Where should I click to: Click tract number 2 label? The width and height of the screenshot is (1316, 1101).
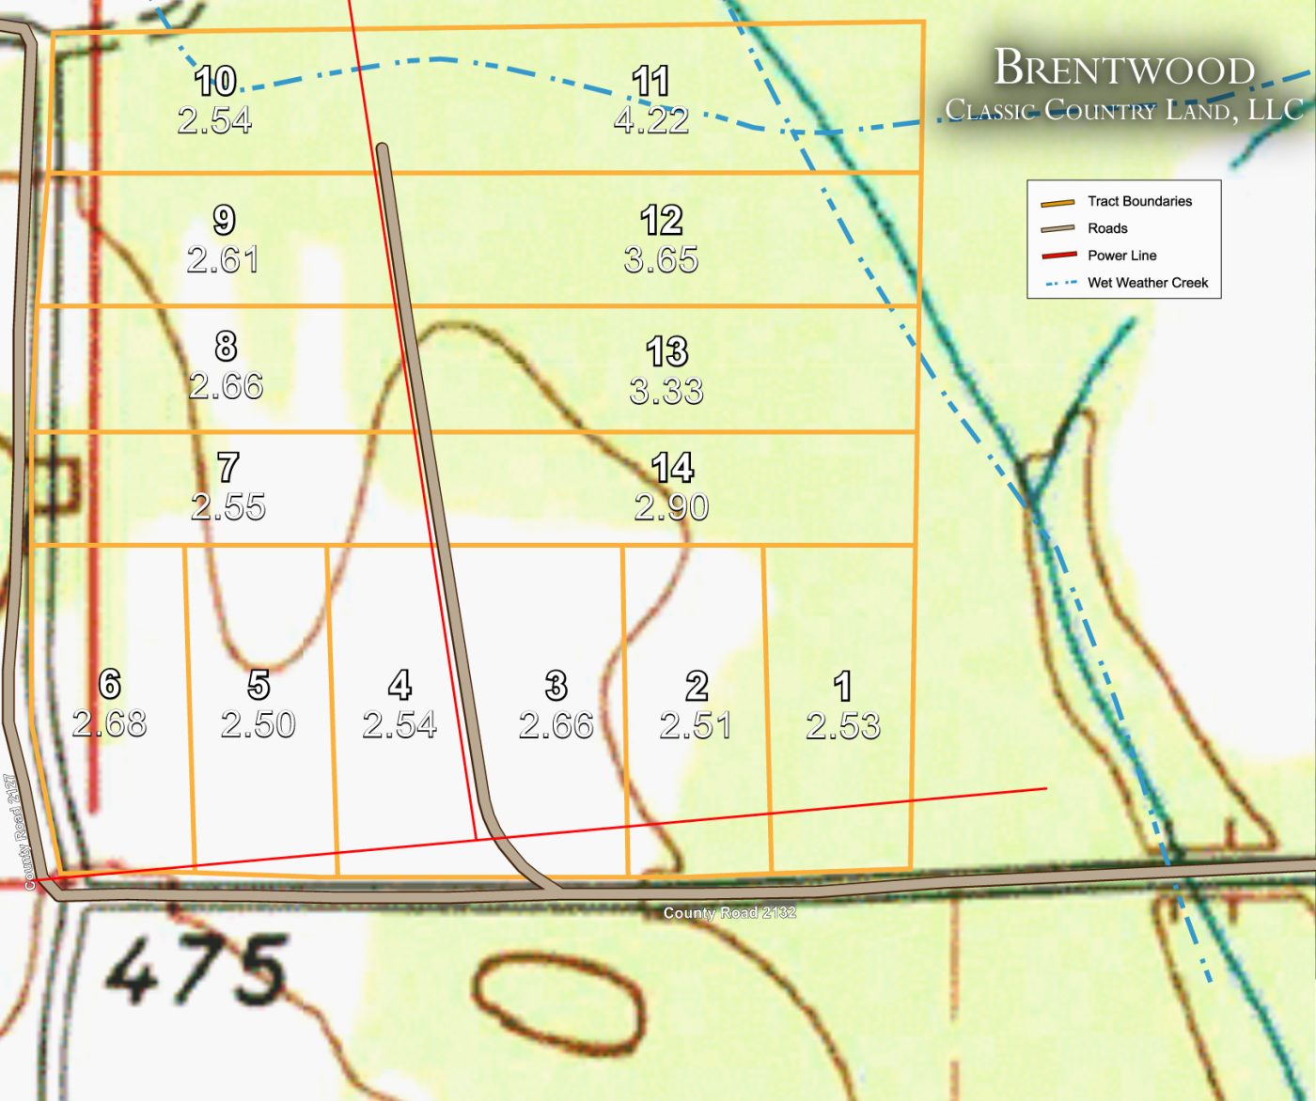(x=697, y=687)
